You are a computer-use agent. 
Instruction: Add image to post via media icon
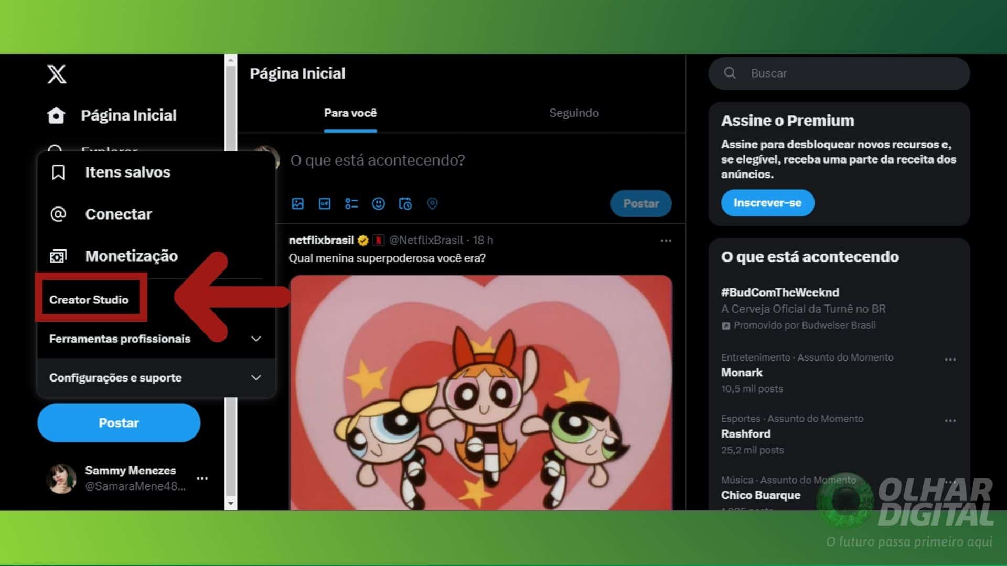pyautogui.click(x=297, y=203)
